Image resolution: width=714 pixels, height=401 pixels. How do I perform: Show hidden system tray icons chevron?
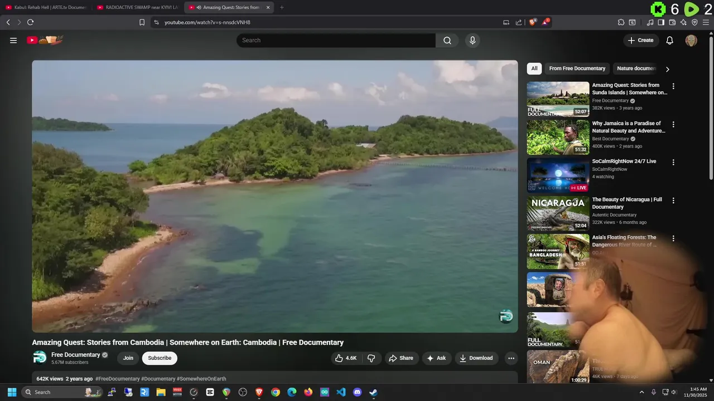(641, 392)
